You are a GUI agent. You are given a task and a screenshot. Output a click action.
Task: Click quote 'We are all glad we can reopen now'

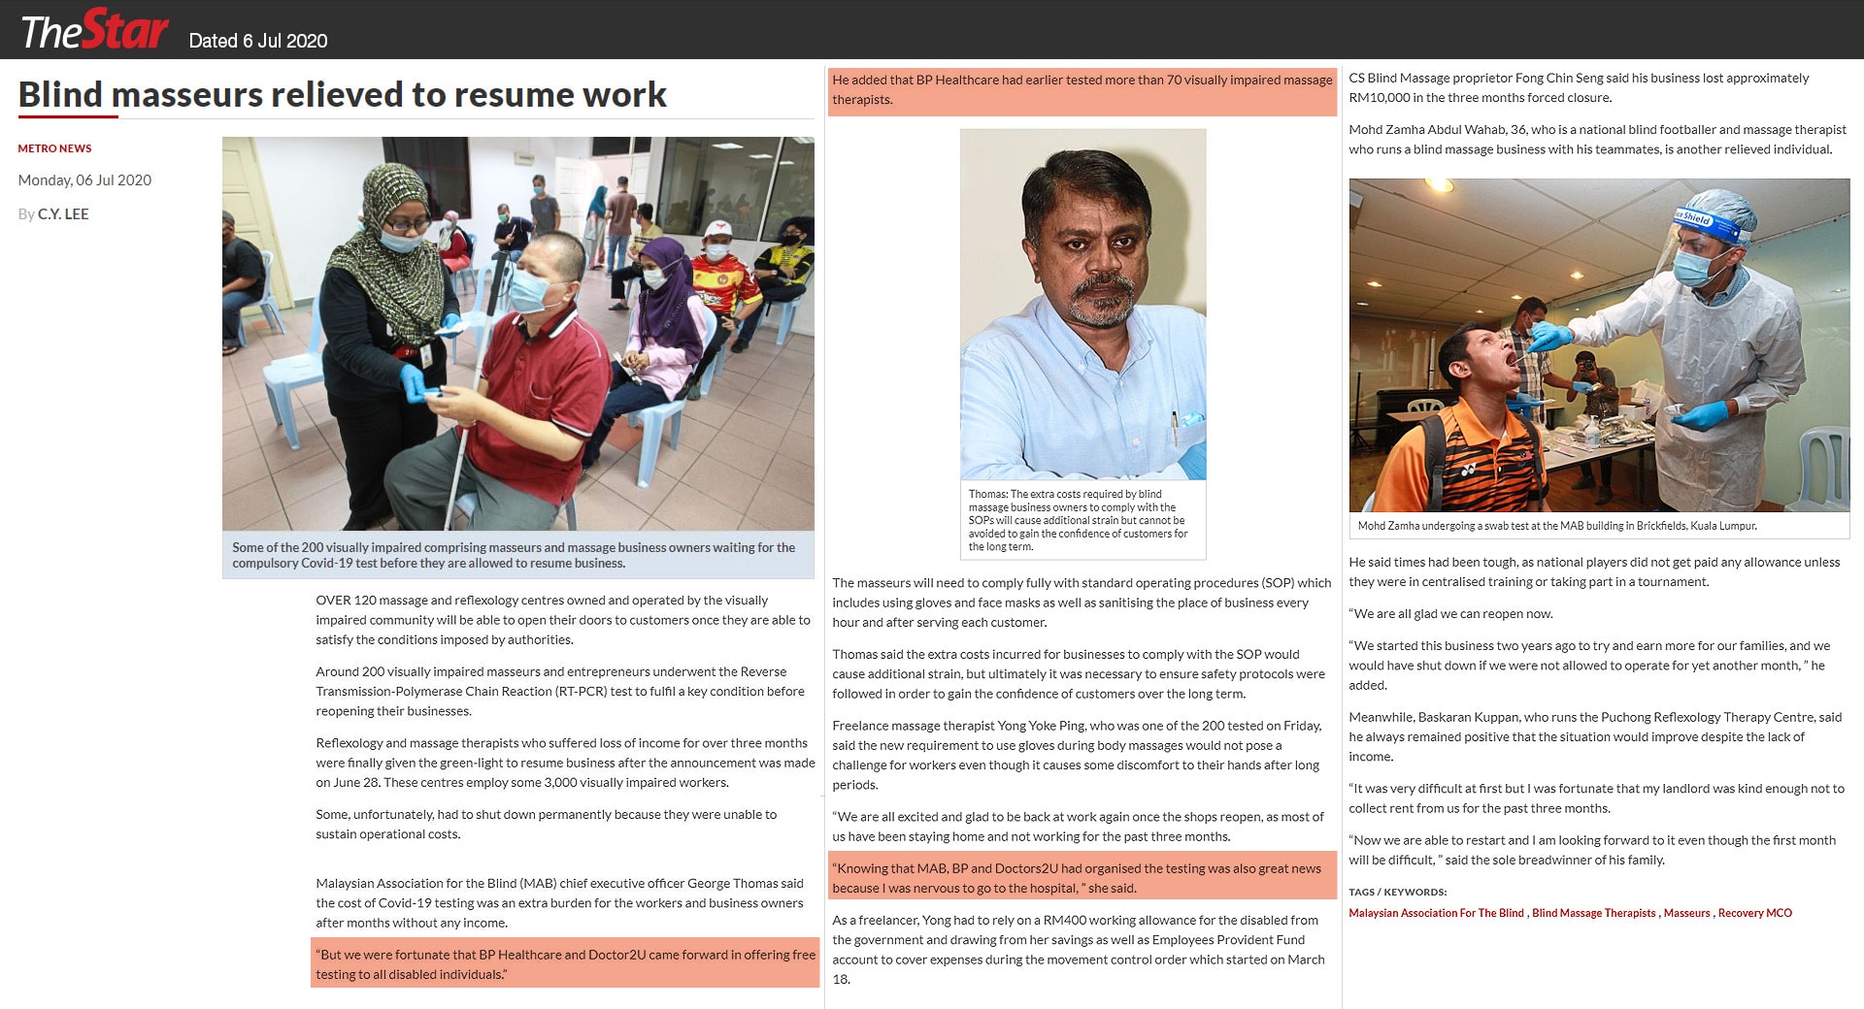click(1450, 614)
